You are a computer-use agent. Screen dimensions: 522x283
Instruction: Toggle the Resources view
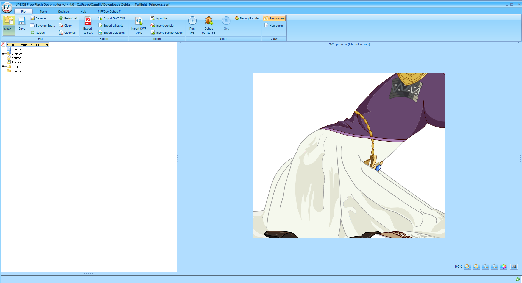tap(274, 18)
